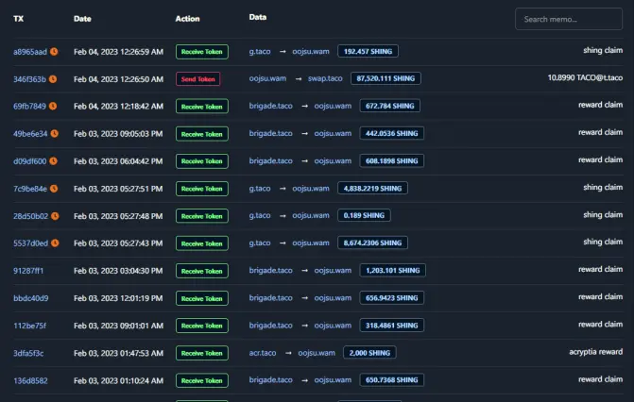Click Receive Token badge in a8965aad row

click(202, 52)
